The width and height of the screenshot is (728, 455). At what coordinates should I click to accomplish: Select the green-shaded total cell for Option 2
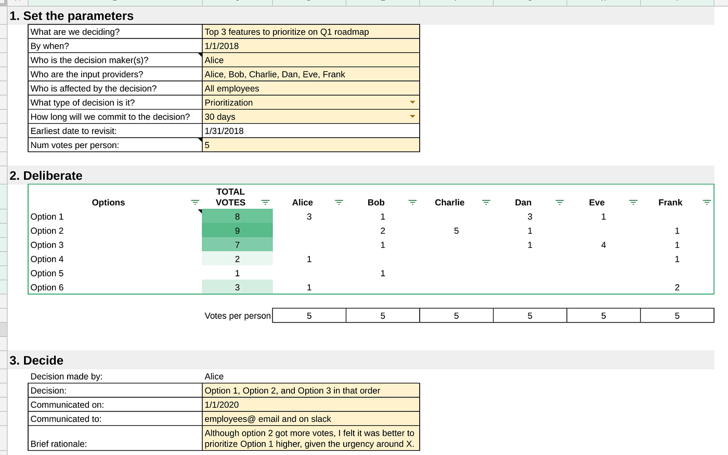pos(237,231)
